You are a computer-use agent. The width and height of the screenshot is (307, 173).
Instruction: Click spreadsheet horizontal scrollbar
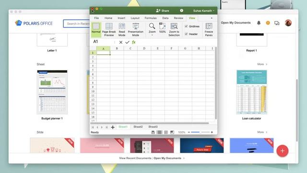point(150,123)
